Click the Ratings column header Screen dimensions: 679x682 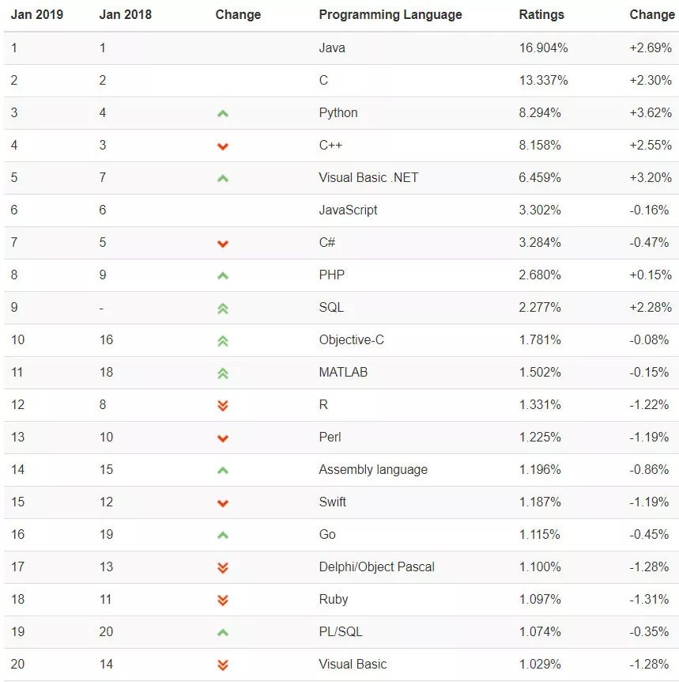tap(541, 14)
